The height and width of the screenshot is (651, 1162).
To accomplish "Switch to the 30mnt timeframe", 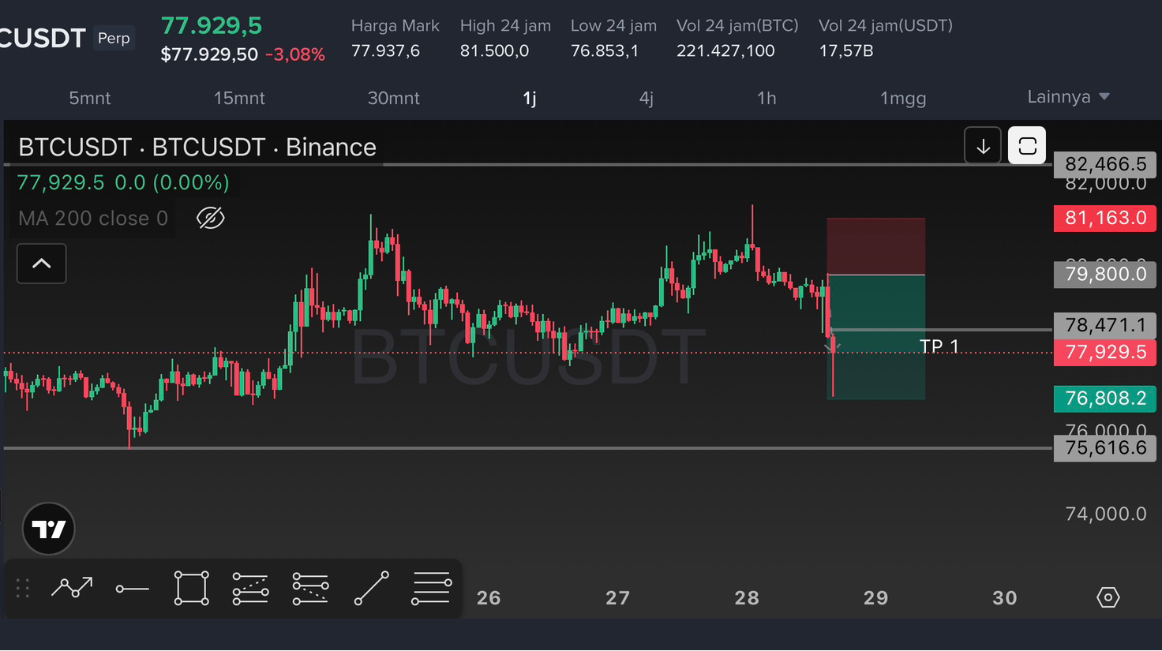I will point(393,98).
